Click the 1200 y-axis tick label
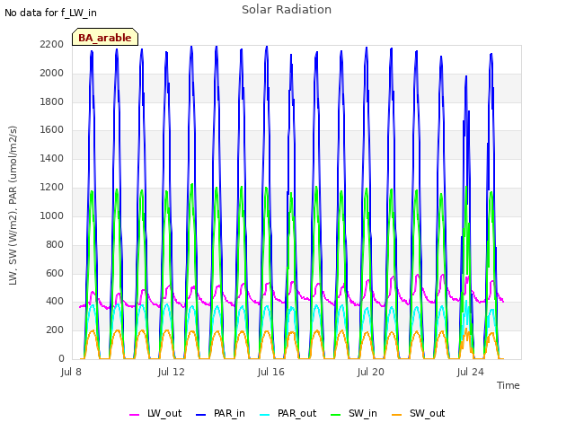Screen dimensions: 575x431 [52, 187]
